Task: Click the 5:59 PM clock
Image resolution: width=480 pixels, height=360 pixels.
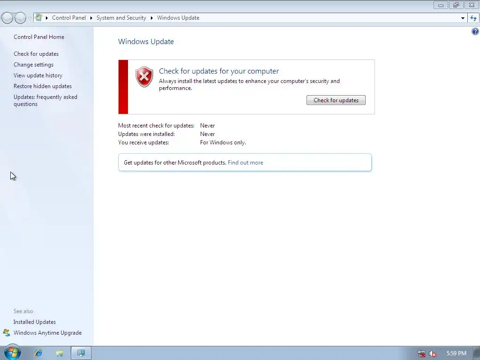Action: click(x=456, y=353)
